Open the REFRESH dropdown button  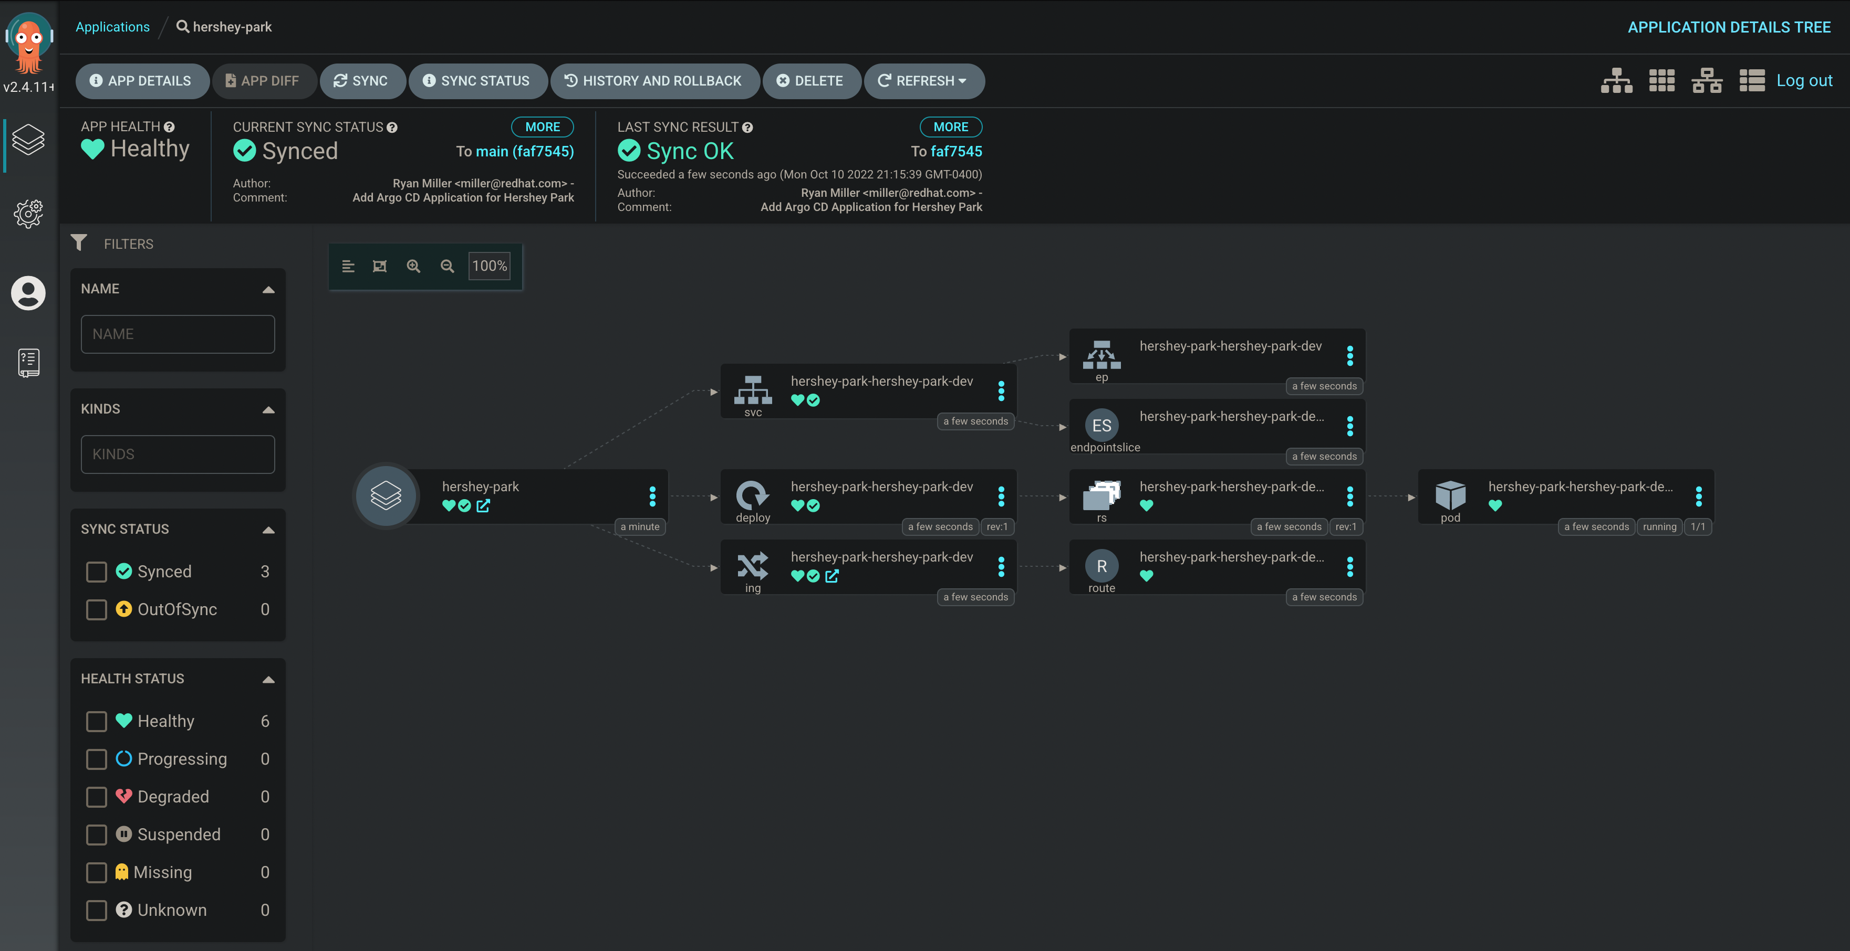pyautogui.click(x=923, y=81)
